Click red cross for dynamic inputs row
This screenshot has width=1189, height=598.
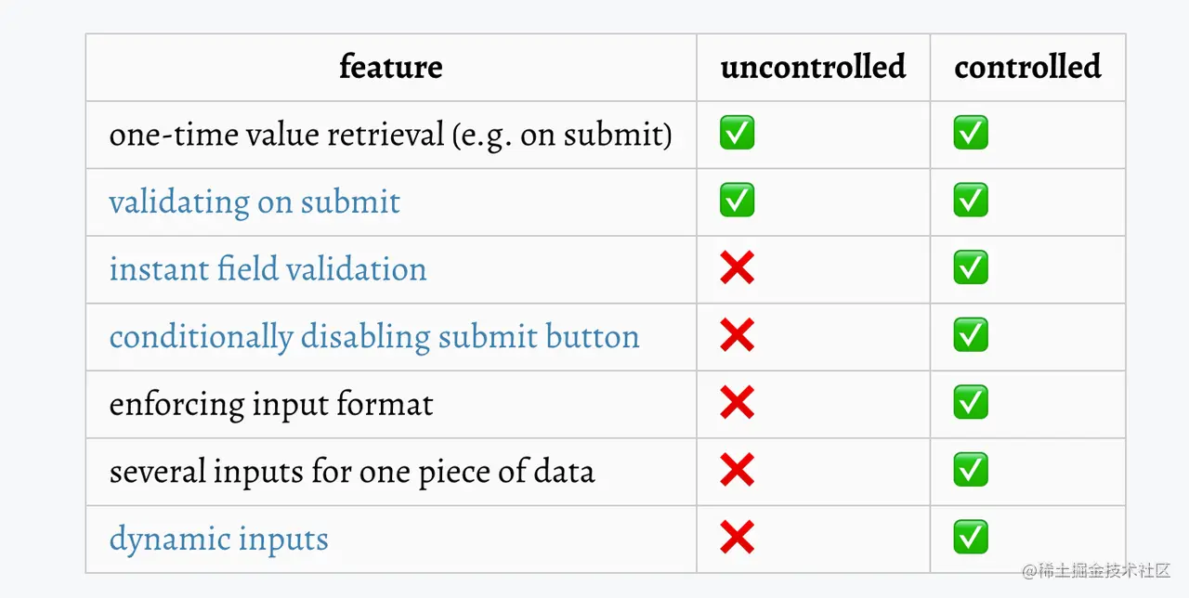click(737, 538)
